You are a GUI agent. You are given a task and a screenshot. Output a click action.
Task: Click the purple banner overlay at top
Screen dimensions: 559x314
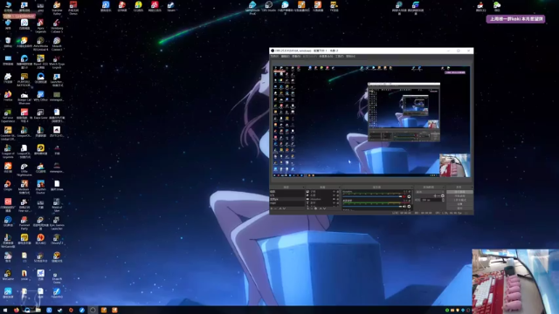pyautogui.click(x=516, y=19)
